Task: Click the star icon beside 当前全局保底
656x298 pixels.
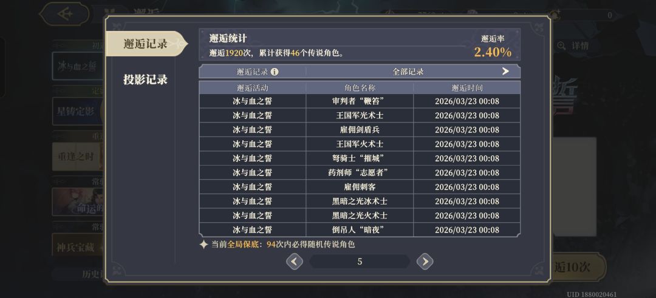Action: [204, 245]
